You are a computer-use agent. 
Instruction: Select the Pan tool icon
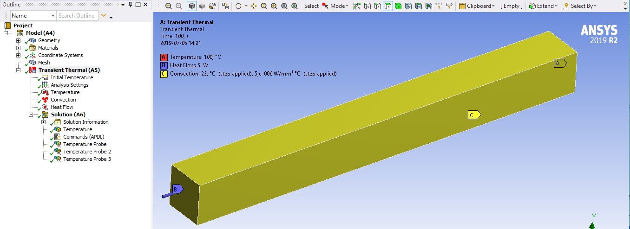[254, 6]
